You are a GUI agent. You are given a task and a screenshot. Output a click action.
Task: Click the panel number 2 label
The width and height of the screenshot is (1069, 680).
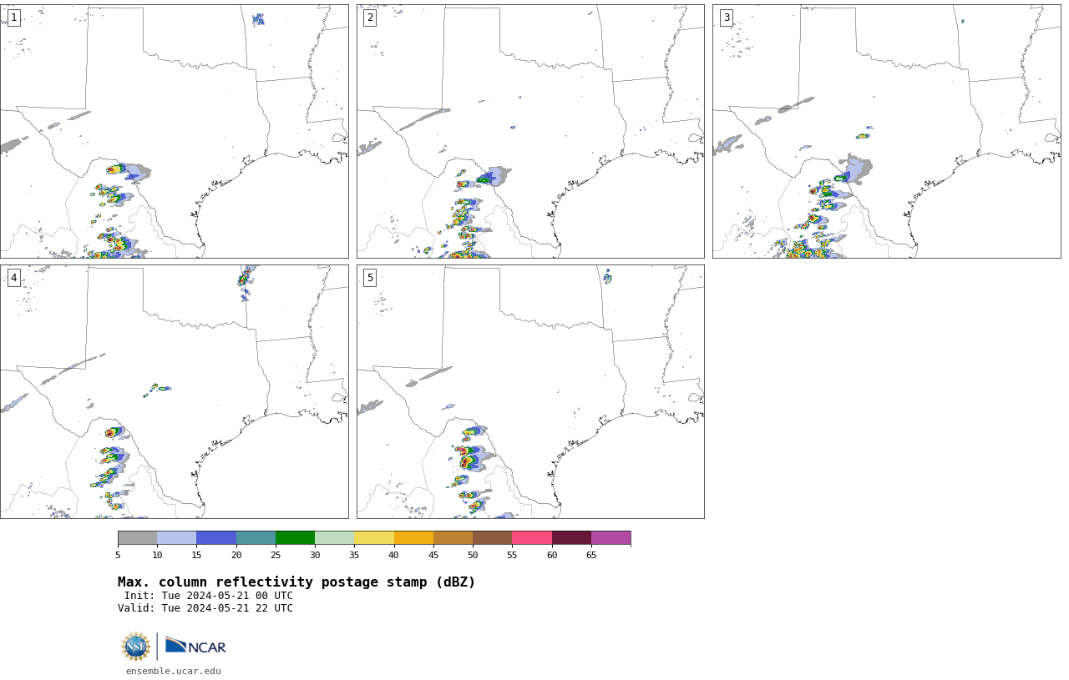tap(370, 18)
